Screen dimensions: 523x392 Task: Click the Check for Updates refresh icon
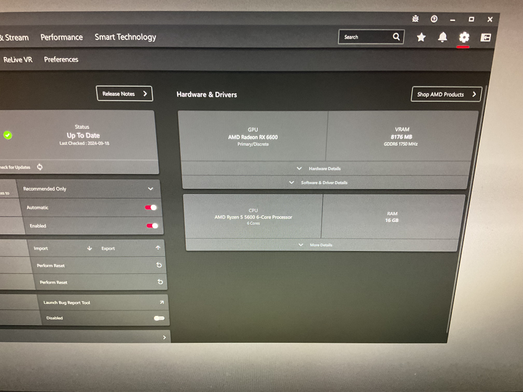(39, 167)
